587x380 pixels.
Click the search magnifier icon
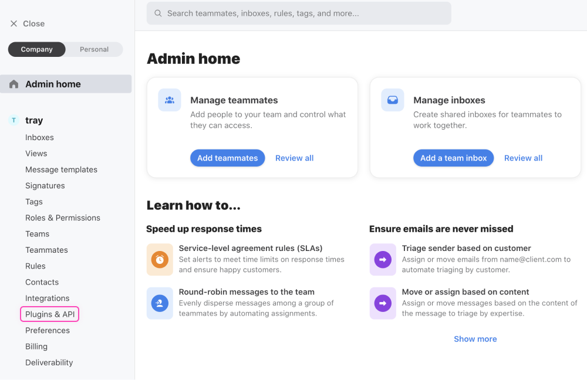[157, 13]
